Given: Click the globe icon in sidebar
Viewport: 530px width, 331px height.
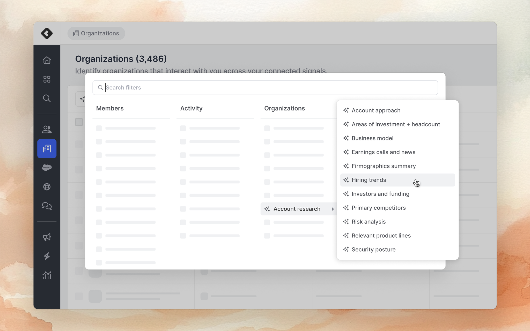Looking at the screenshot, I should click(x=47, y=187).
